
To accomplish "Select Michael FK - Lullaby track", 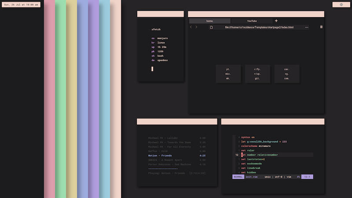I will coord(177,138).
